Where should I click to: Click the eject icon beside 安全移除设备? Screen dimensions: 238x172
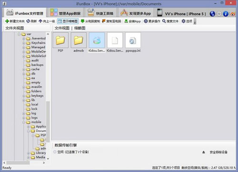point(204,152)
